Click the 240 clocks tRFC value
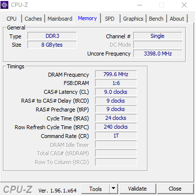 (116, 127)
